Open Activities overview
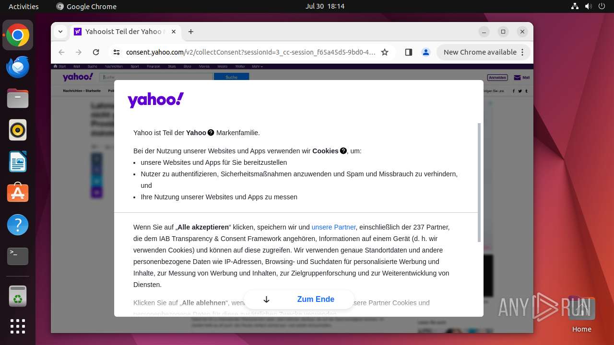The height and width of the screenshot is (345, 614). [x=24, y=6]
